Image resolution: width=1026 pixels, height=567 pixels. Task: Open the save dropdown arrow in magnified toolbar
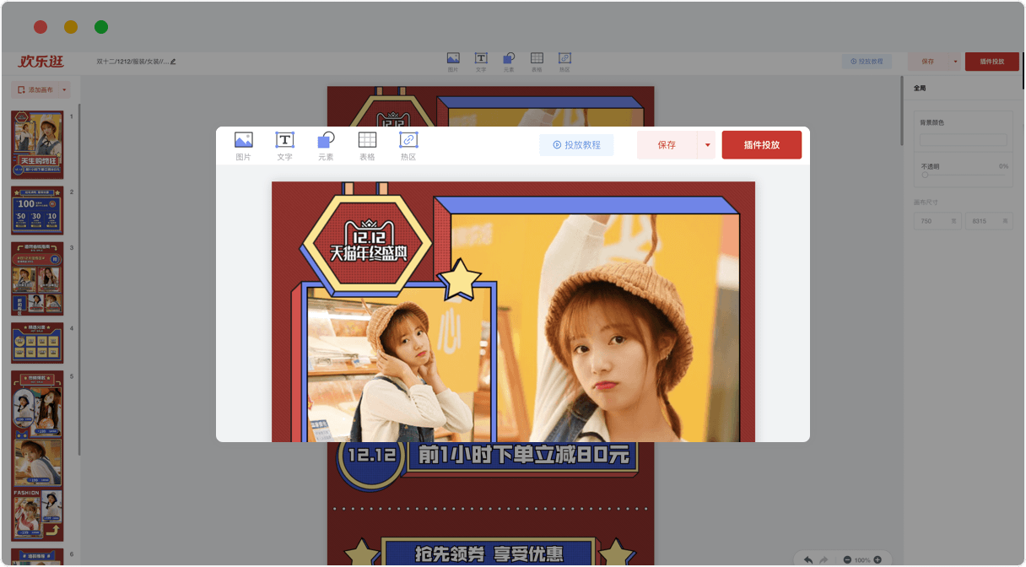707,145
